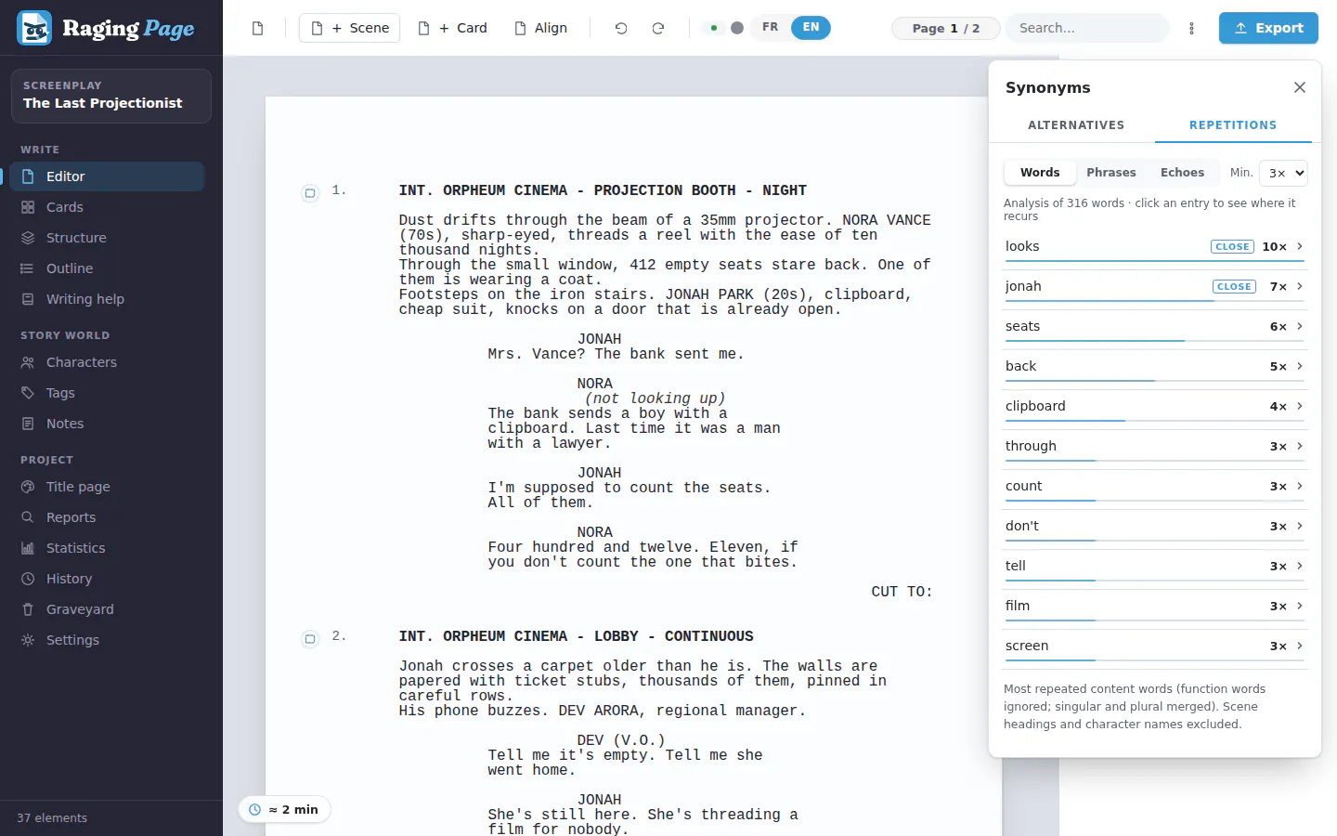1337x836 pixels.
Task: Open the Title page
Action: coord(107,487)
